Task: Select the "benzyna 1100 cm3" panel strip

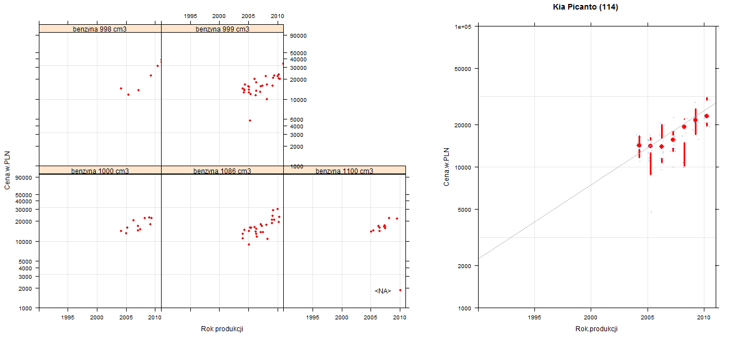Action: pos(345,170)
